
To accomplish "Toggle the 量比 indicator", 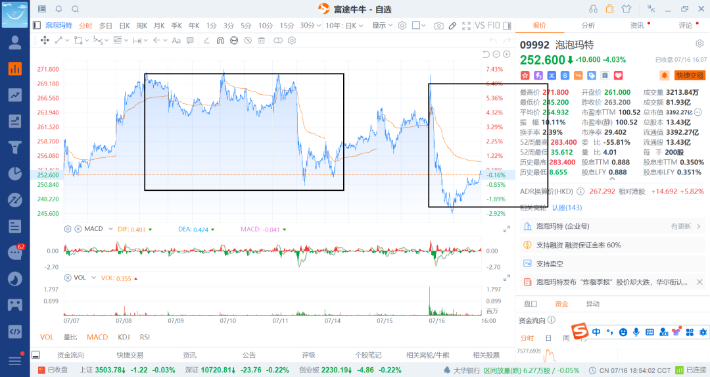I will (70, 337).
